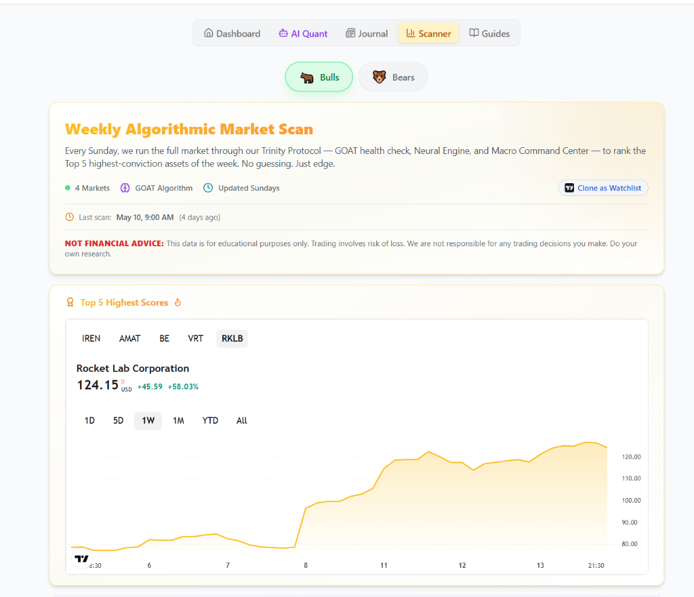This screenshot has height=597, width=694.
Task: Click the +58.03% change value
Action: point(183,387)
